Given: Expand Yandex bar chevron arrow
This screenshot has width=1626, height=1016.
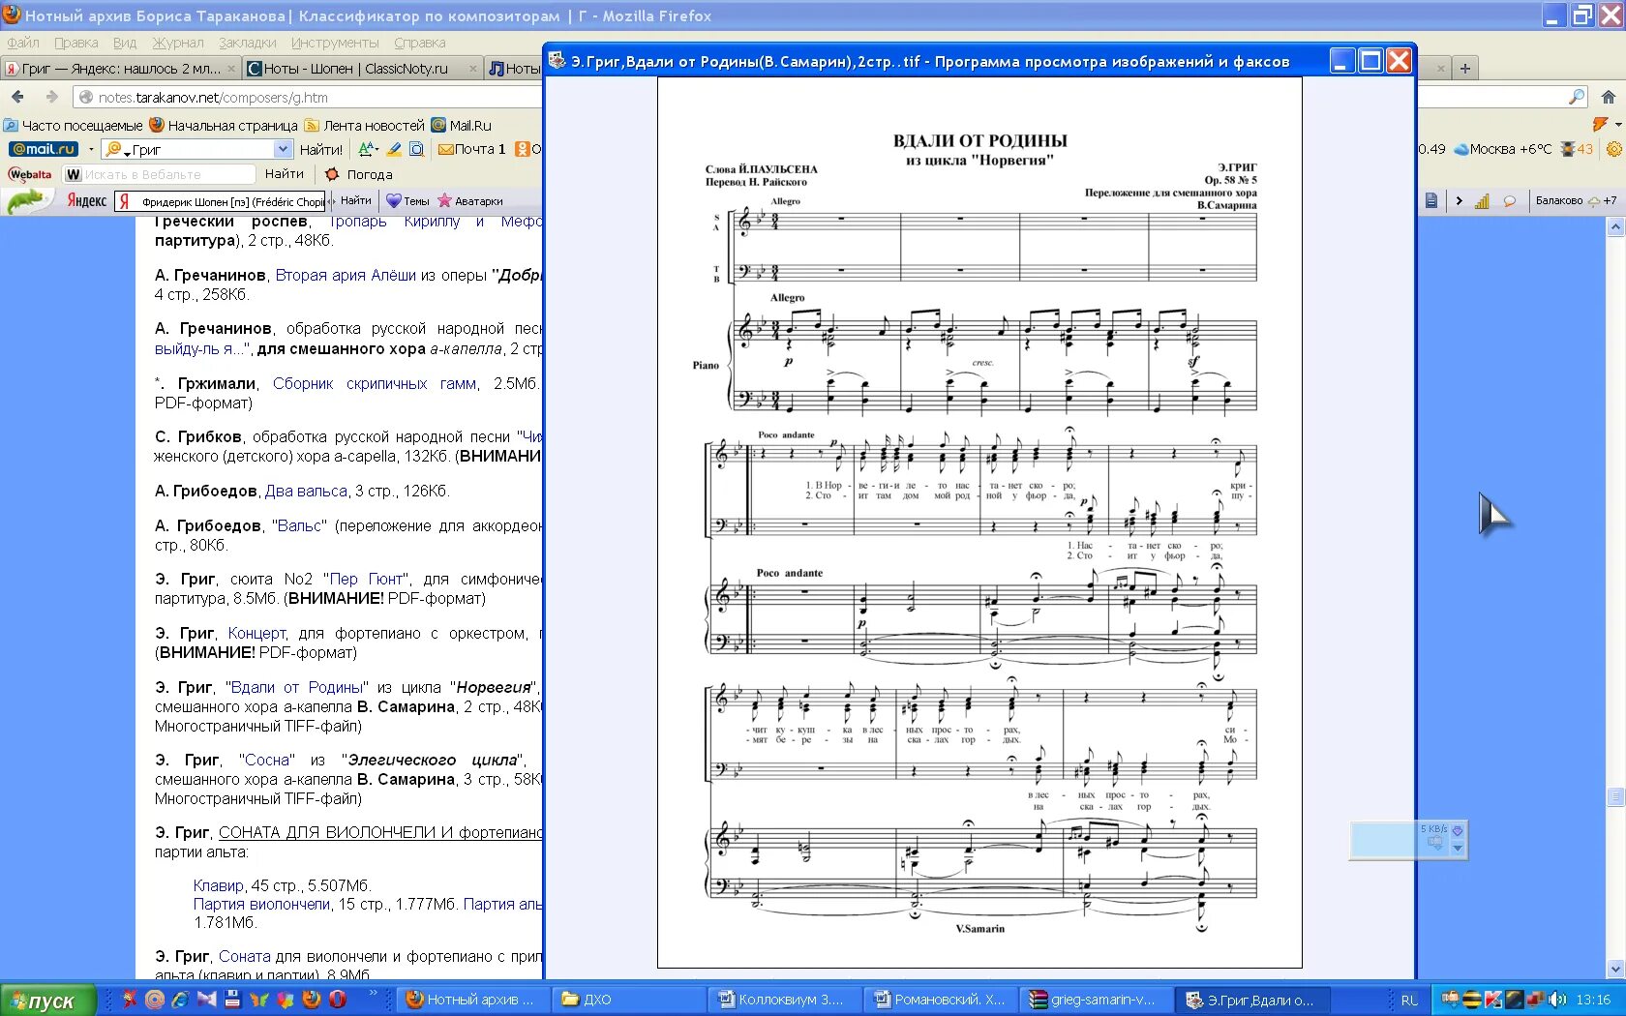Looking at the screenshot, I should (x=1459, y=201).
